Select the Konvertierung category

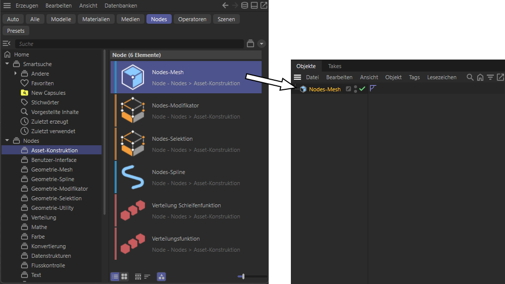48,246
